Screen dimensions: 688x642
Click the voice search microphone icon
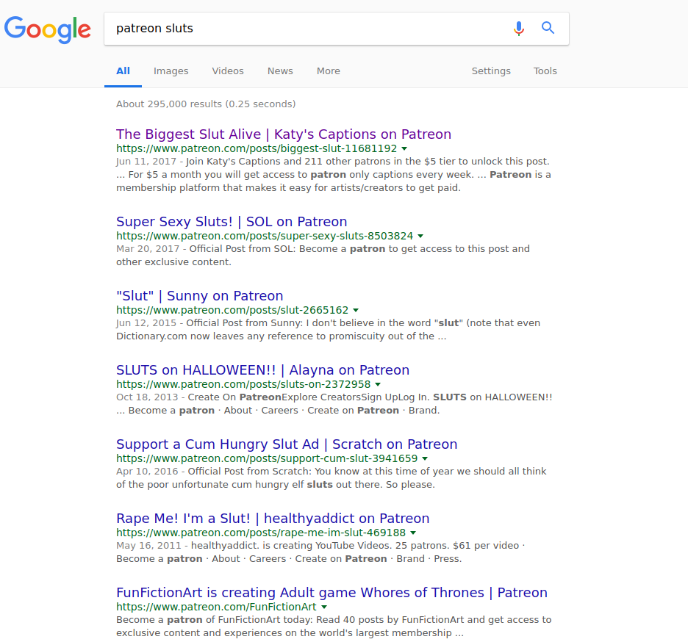519,29
